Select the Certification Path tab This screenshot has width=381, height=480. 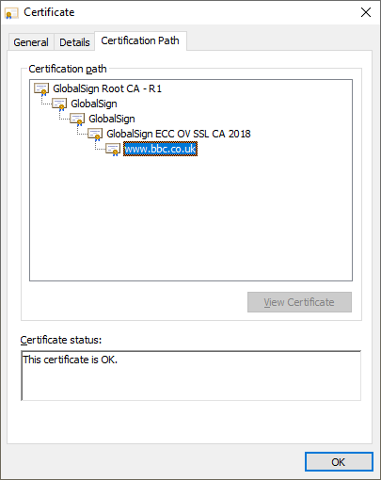140,40
